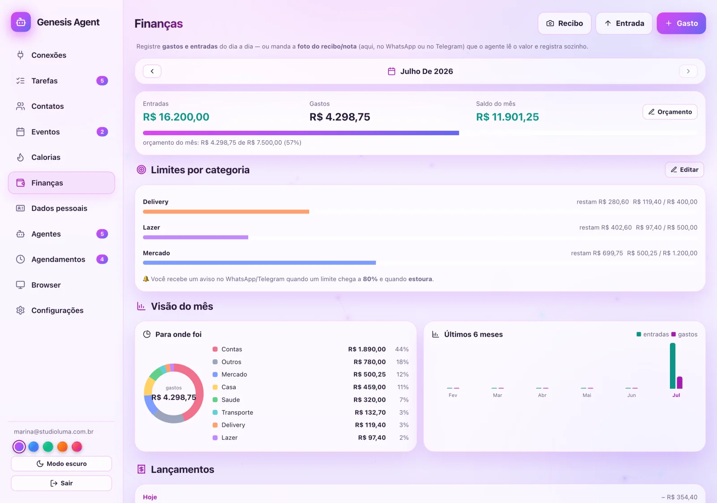Viewport: 717px width, 503px height.
Task: Click the Agentes robot icon
Action: point(21,234)
